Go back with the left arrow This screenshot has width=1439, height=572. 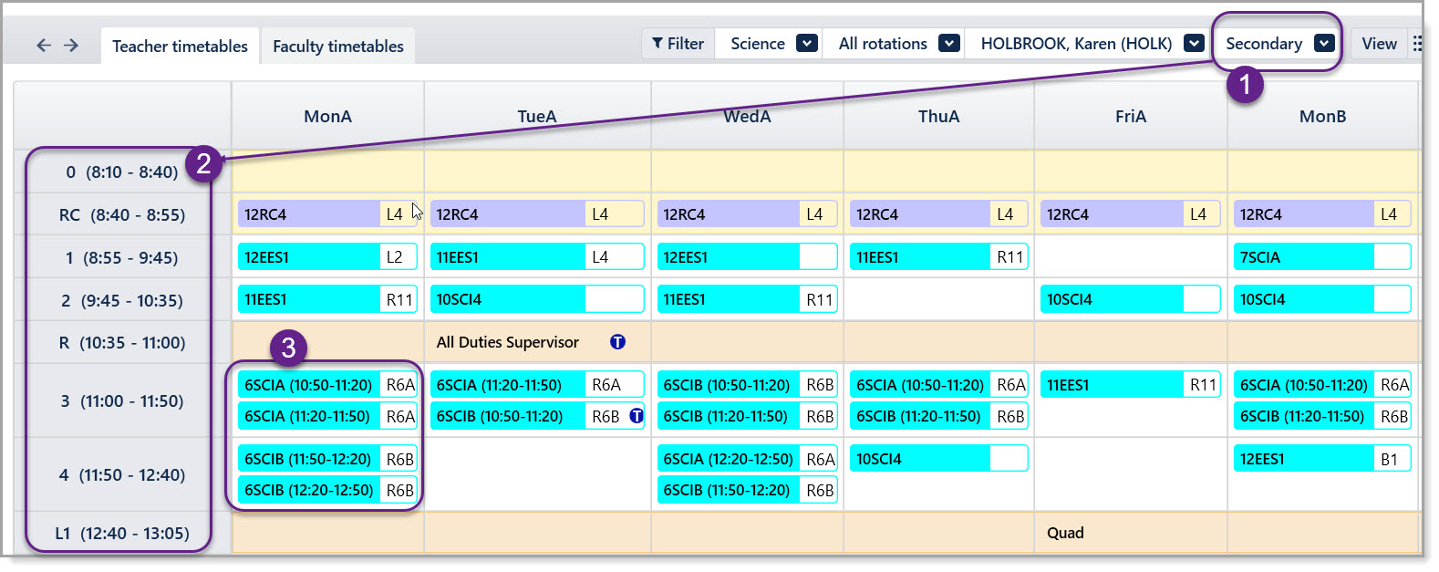[x=43, y=46]
